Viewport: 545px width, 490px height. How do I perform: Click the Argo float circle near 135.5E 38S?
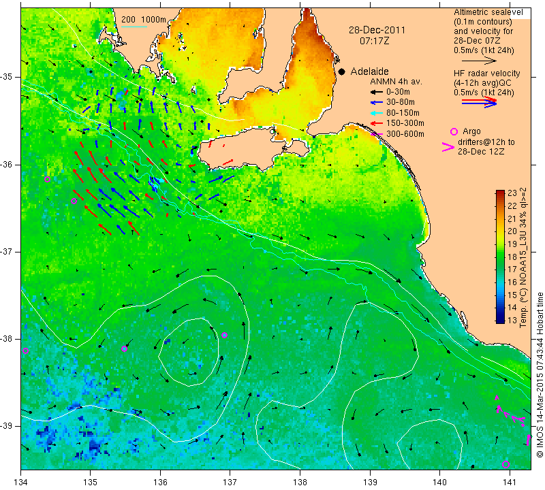pyautogui.click(x=125, y=349)
